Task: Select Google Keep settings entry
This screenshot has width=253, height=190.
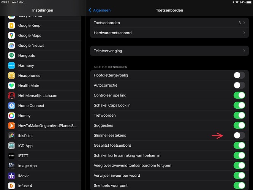Action: point(43,25)
